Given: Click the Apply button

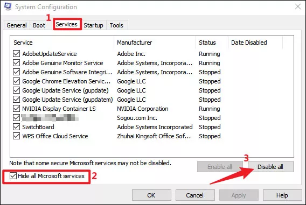Looking at the screenshot, I should click(239, 195).
